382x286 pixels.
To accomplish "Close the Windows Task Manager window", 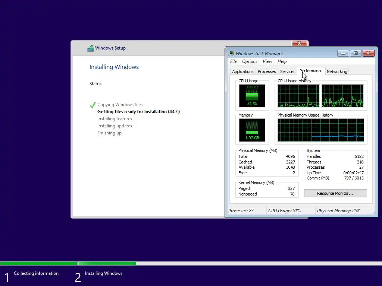I will (x=368, y=53).
